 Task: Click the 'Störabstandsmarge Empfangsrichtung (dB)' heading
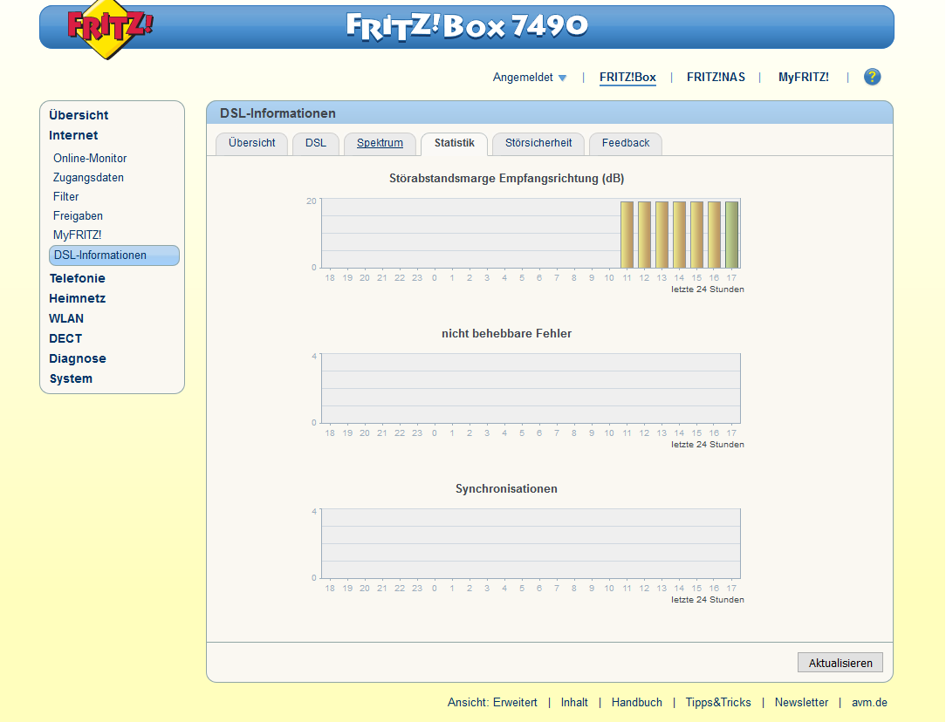click(507, 179)
